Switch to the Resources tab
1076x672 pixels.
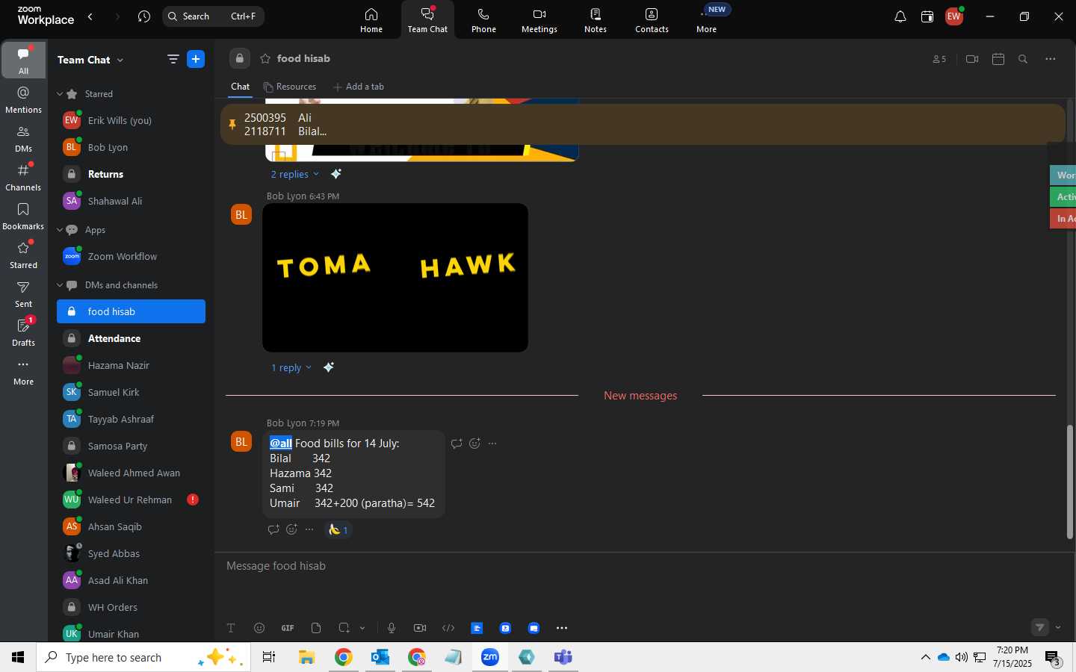290,87
